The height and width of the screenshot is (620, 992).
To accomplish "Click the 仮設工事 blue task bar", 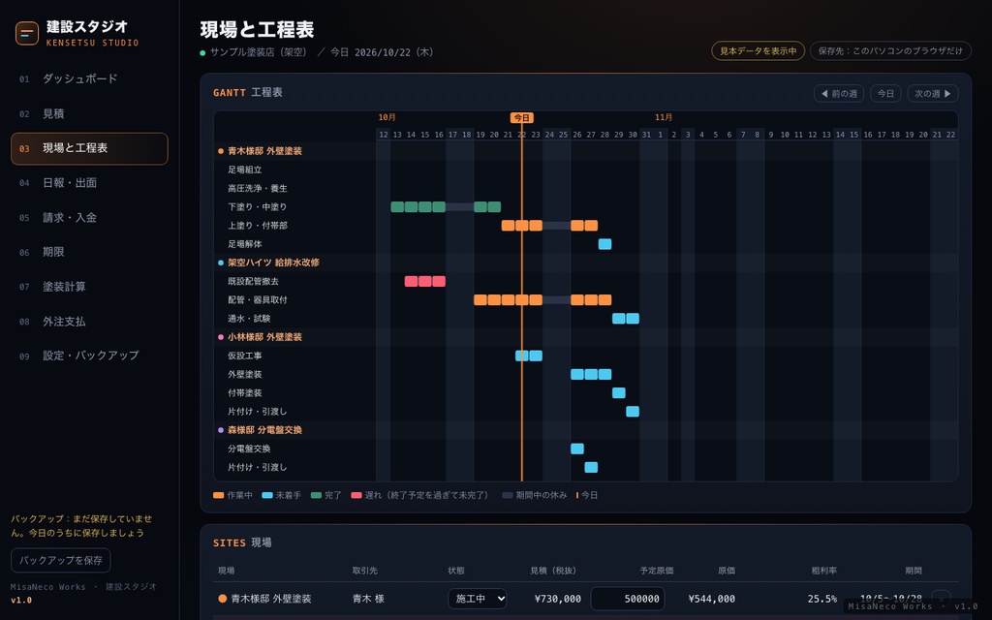I will (x=529, y=356).
